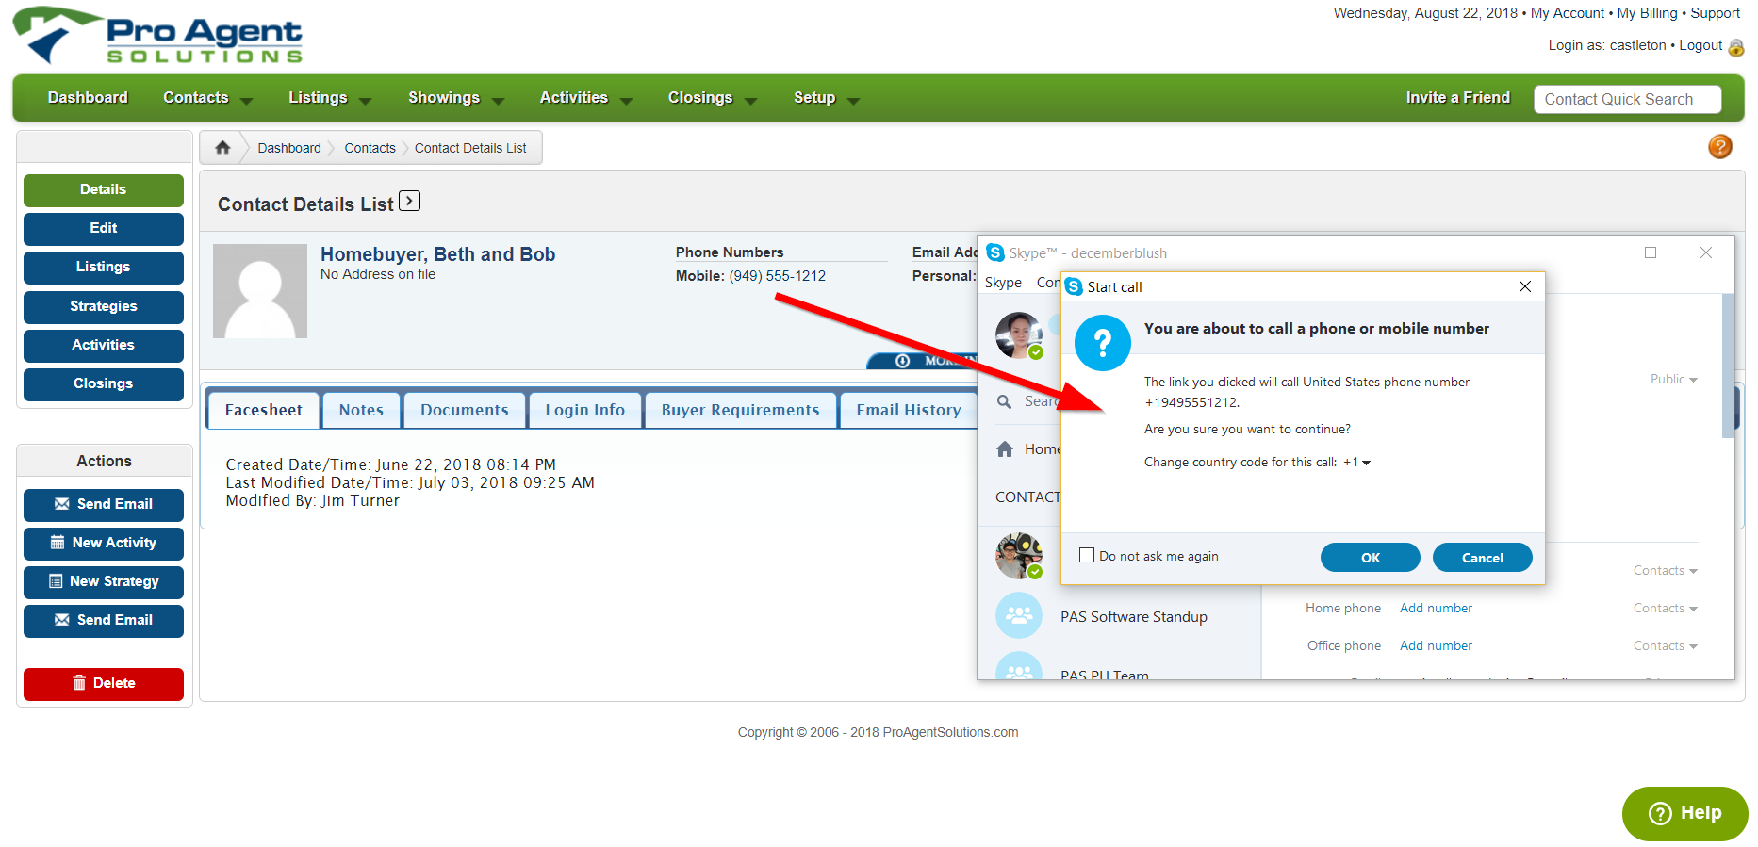The image size is (1758, 847).
Task: Click the red Delete button
Action: click(x=104, y=684)
